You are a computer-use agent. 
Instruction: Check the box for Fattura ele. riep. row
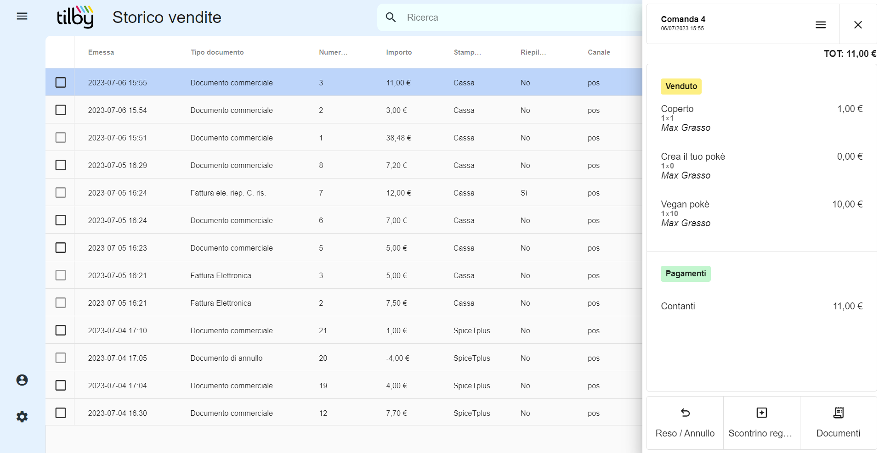click(61, 192)
